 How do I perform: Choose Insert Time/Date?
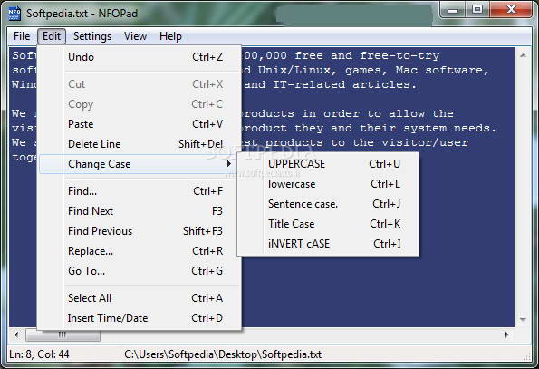140,318
